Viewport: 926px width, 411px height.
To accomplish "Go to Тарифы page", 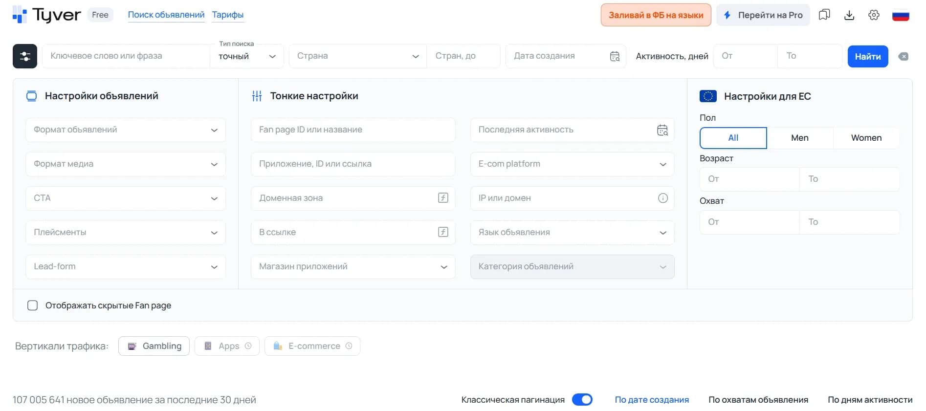I will (228, 15).
